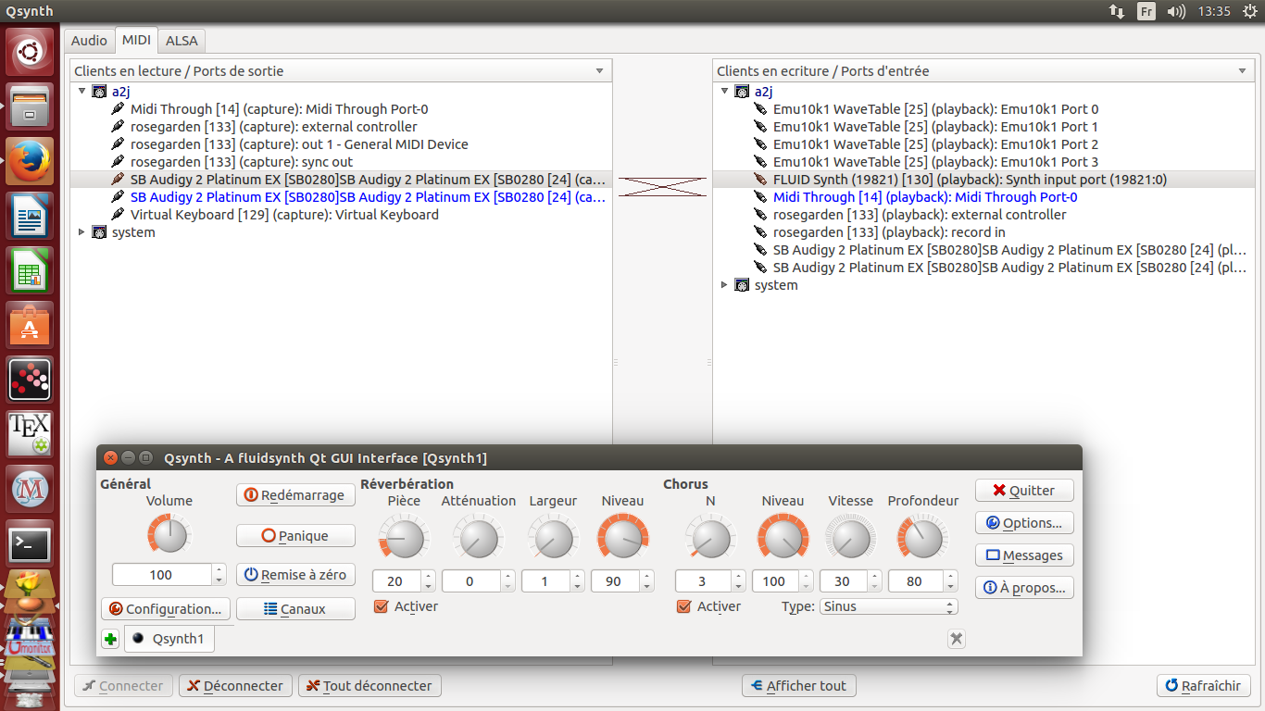Open the Canaux channels window

295,609
